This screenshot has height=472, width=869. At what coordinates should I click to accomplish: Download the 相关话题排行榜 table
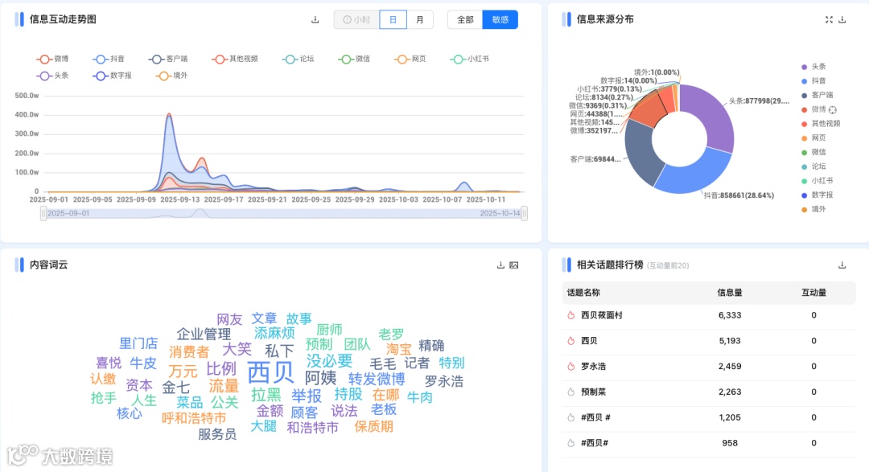point(842,265)
